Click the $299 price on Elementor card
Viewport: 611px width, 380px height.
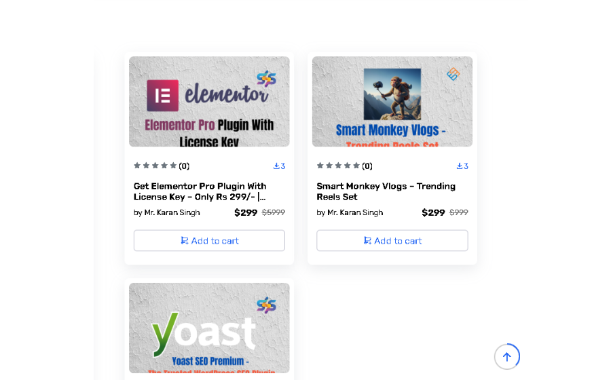[246, 212]
